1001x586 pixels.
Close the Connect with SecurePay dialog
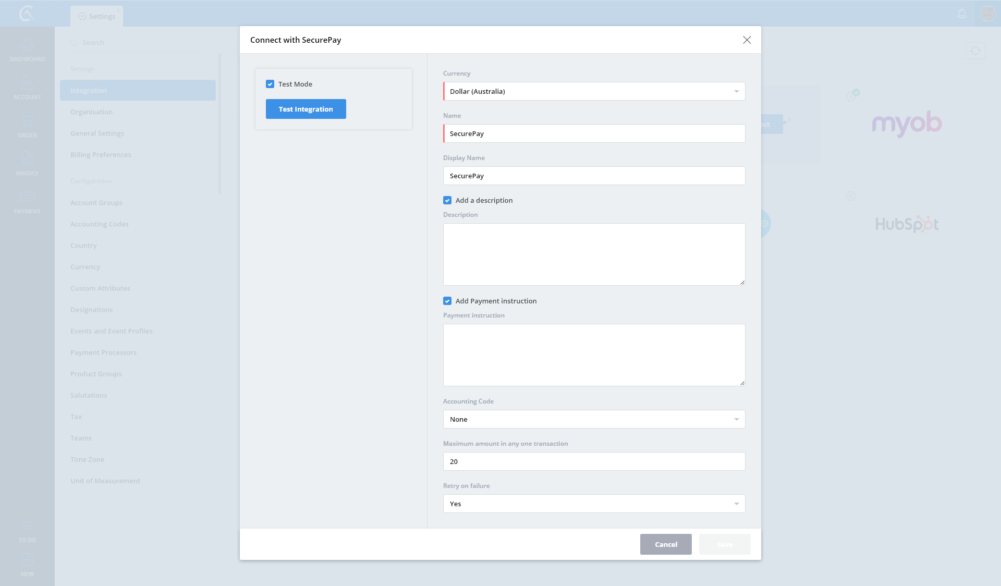click(x=747, y=40)
